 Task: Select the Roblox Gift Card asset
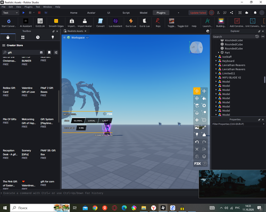[9, 92]
